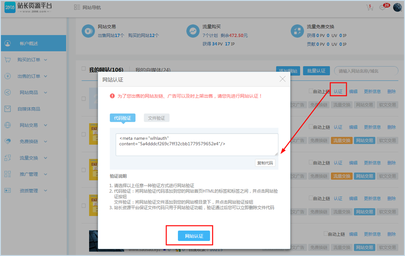Click the shopping cart icon in the header
The width and height of the screenshot is (405, 256).
369,8
